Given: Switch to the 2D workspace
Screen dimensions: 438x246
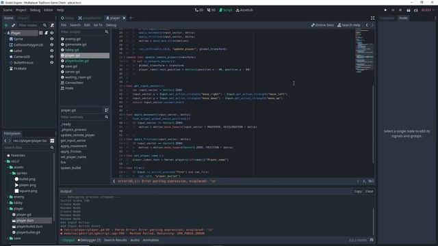Looking at the screenshot, I should (x=199, y=10).
